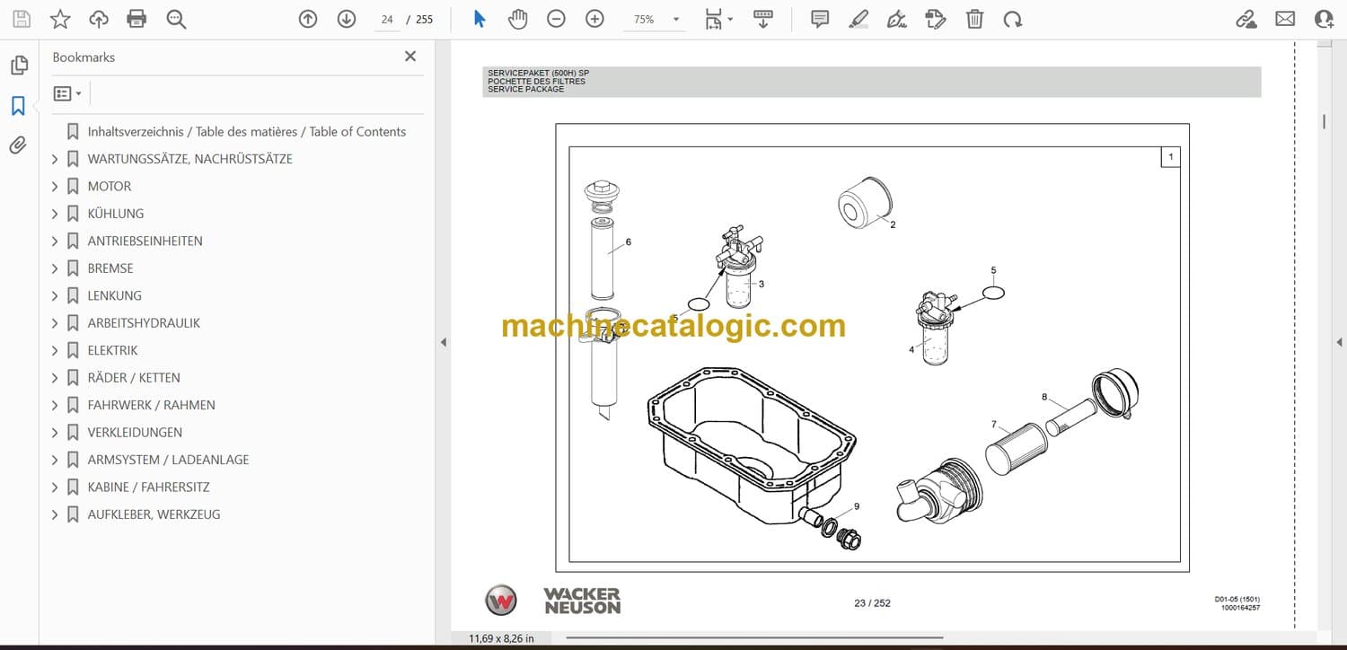Select the highlighter pen tool
The width and height of the screenshot is (1347, 650).
click(858, 19)
